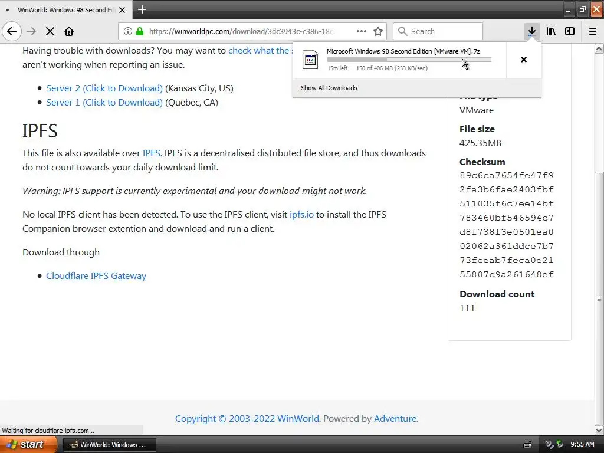Click the scrollbar down arrow
Image resolution: width=604 pixels, height=453 pixels.
tap(599, 430)
